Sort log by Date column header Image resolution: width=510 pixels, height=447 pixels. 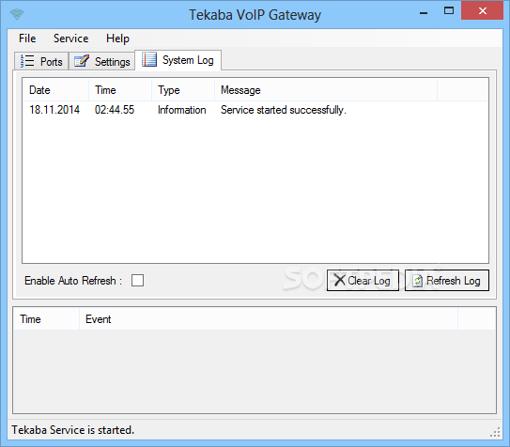click(55, 90)
